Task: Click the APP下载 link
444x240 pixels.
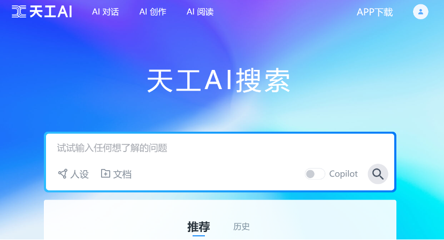Action: 374,12
